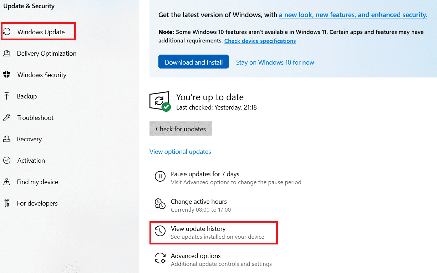The image size is (437, 273).
Task: Open the View optional updates link
Action: click(180, 152)
